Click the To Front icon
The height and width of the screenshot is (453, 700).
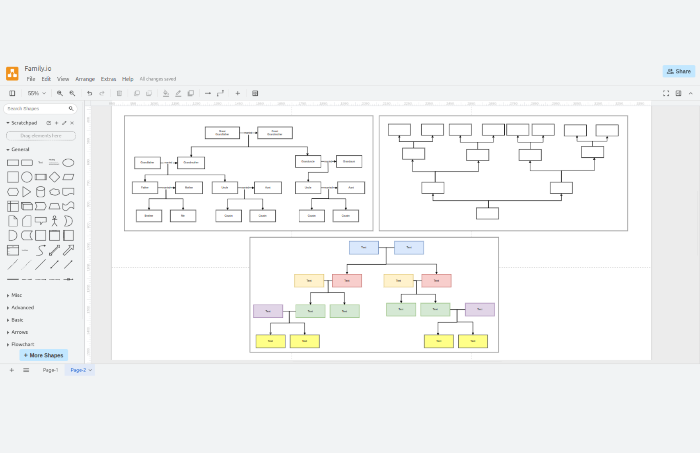point(136,93)
